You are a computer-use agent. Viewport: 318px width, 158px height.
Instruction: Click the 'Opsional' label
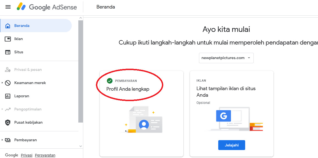click(203, 103)
